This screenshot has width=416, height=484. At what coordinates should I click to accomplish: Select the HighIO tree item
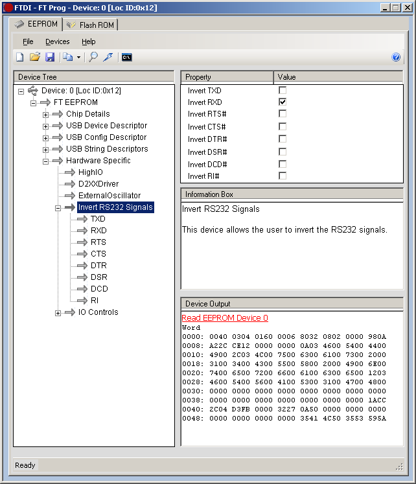[x=91, y=172]
